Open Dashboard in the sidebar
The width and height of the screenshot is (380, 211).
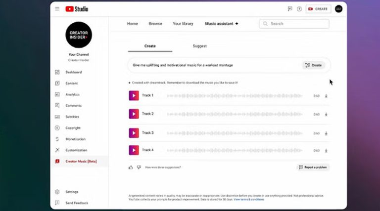click(x=74, y=72)
